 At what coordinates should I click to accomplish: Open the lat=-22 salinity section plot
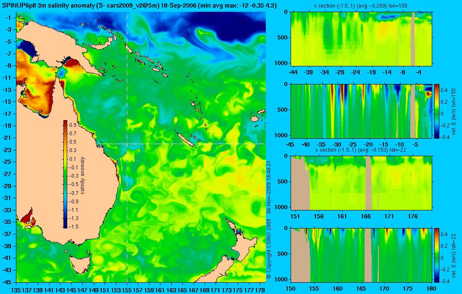coord(362,183)
